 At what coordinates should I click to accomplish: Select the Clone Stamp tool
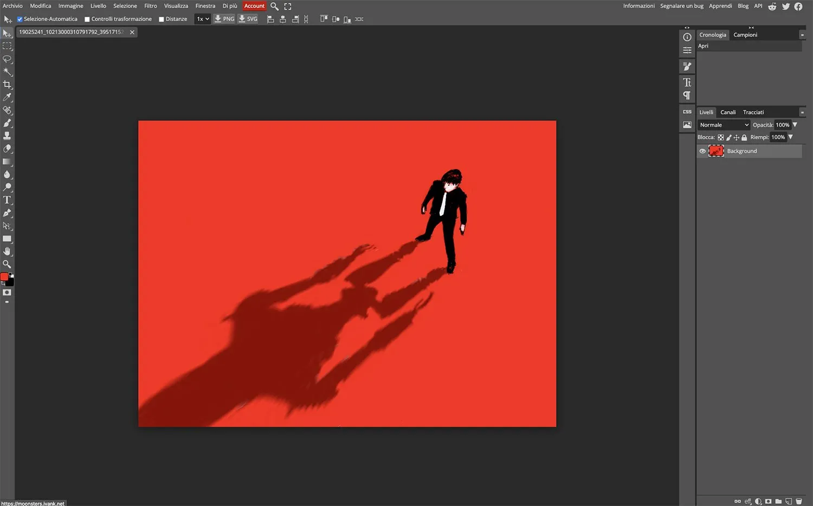(7, 135)
